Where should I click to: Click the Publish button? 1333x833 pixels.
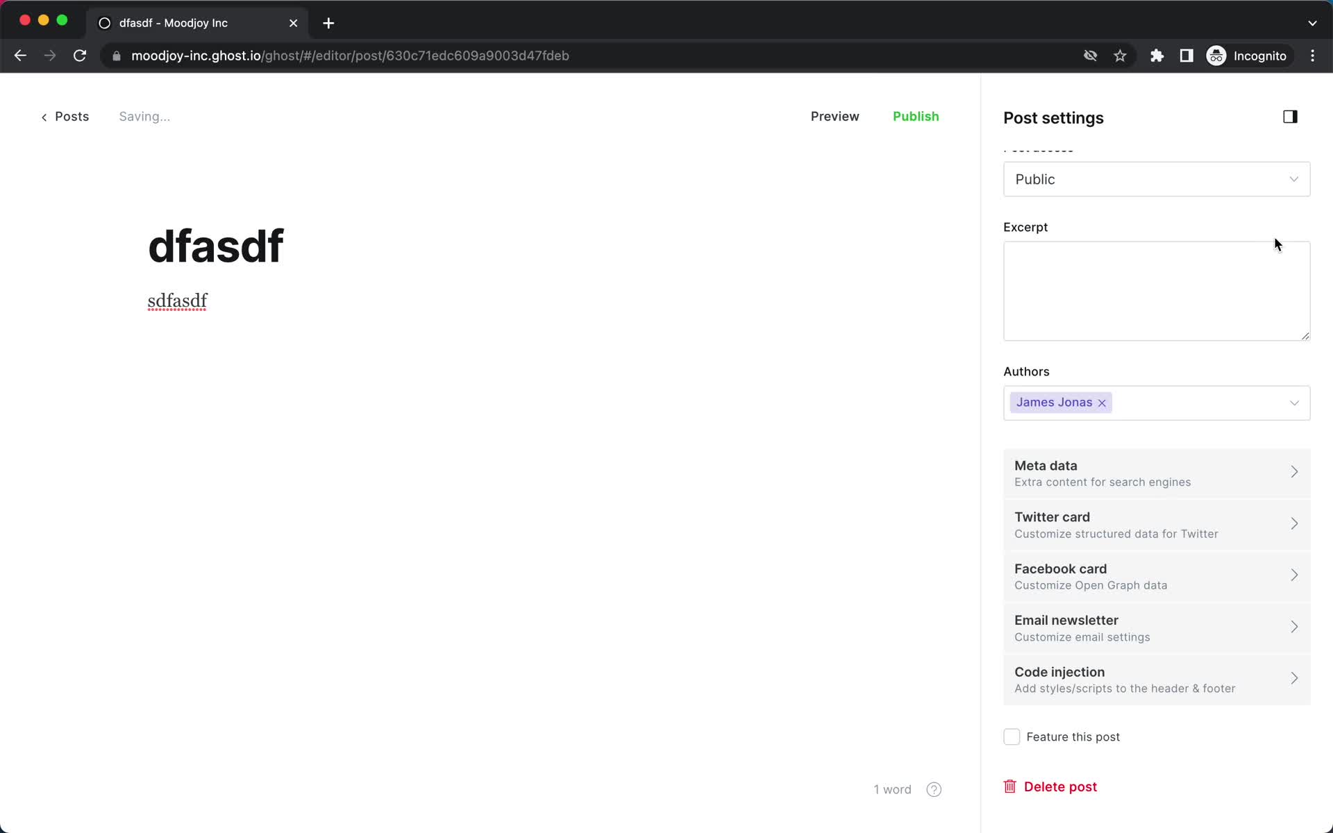(x=916, y=116)
